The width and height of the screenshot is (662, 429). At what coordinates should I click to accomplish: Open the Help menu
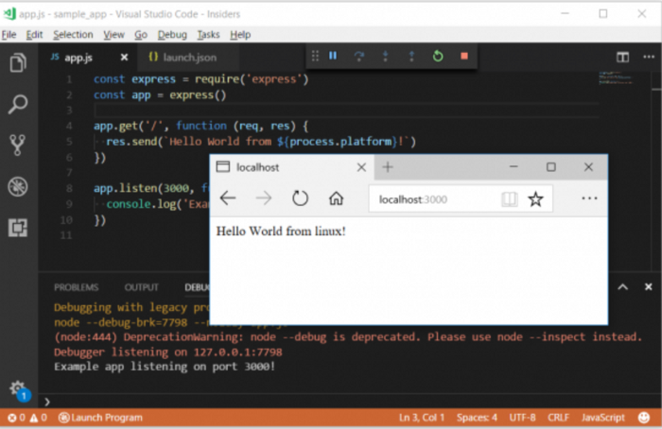tap(240, 35)
